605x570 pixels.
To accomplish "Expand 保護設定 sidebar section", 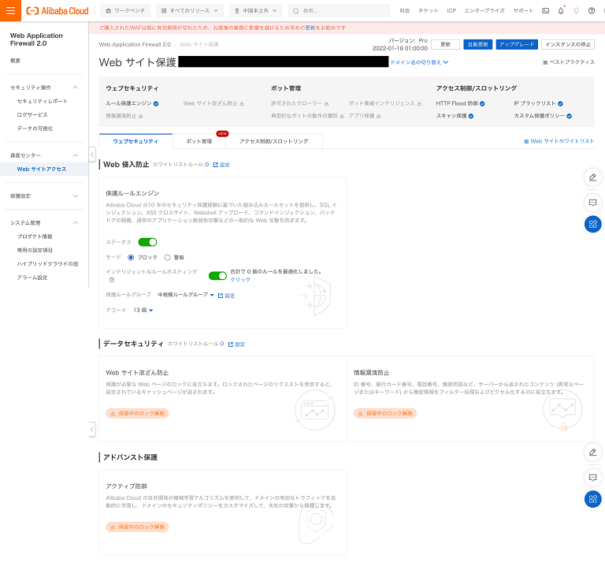I will coord(76,196).
